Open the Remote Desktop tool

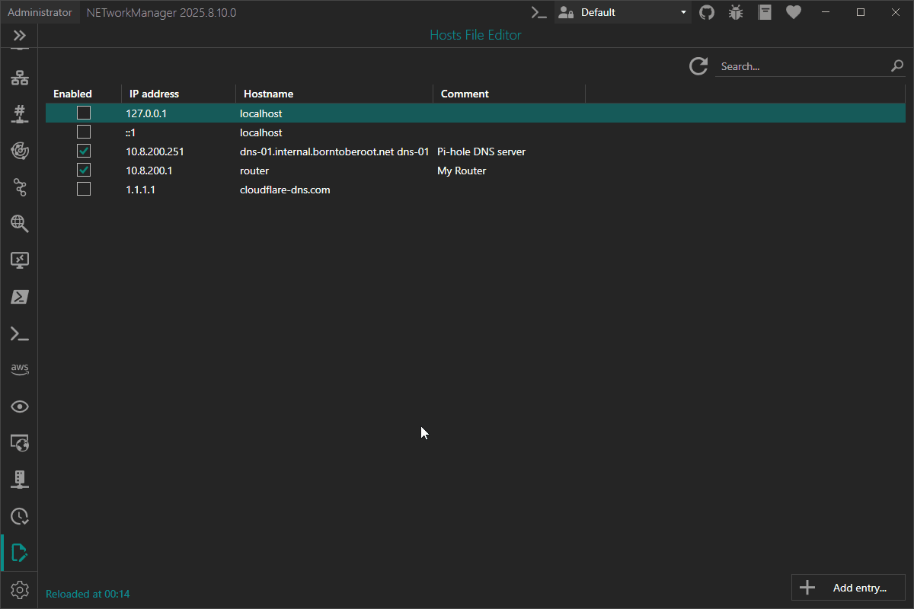click(x=20, y=260)
